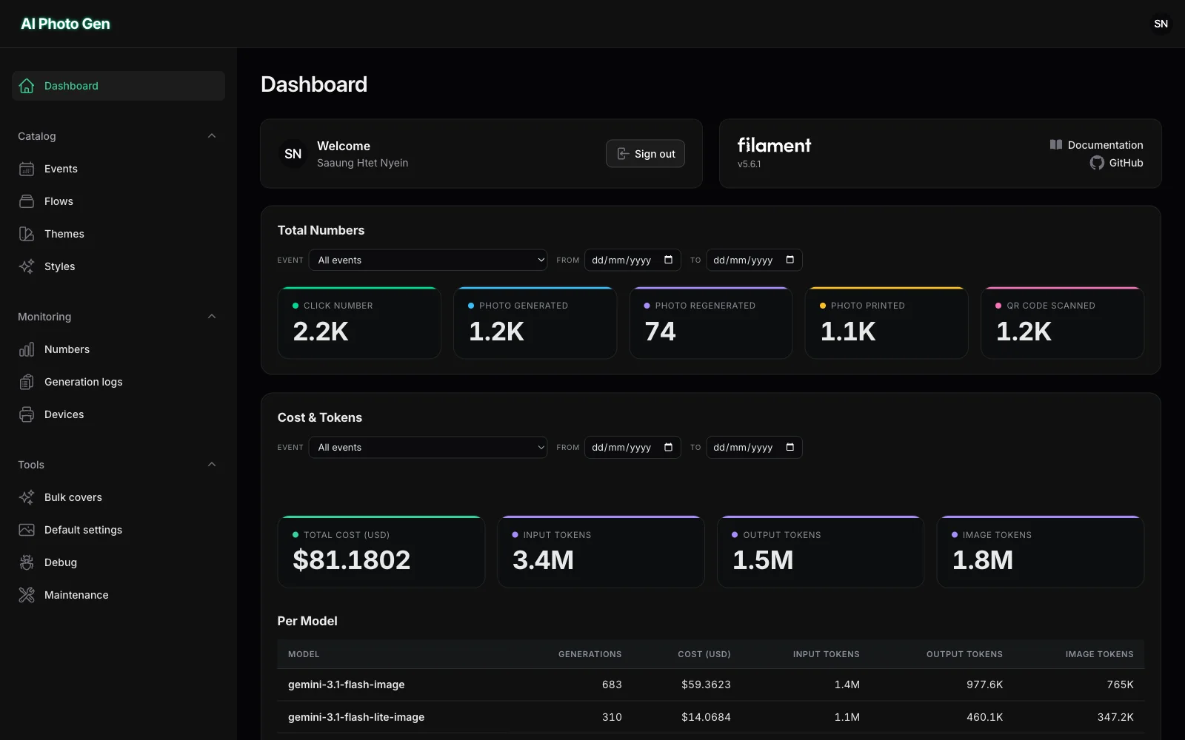Click gemini-3.1-flash-image model row name
The height and width of the screenshot is (740, 1185).
point(346,684)
